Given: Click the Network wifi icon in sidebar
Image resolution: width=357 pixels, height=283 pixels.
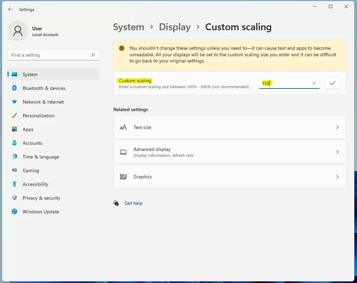Looking at the screenshot, I should (14, 102).
